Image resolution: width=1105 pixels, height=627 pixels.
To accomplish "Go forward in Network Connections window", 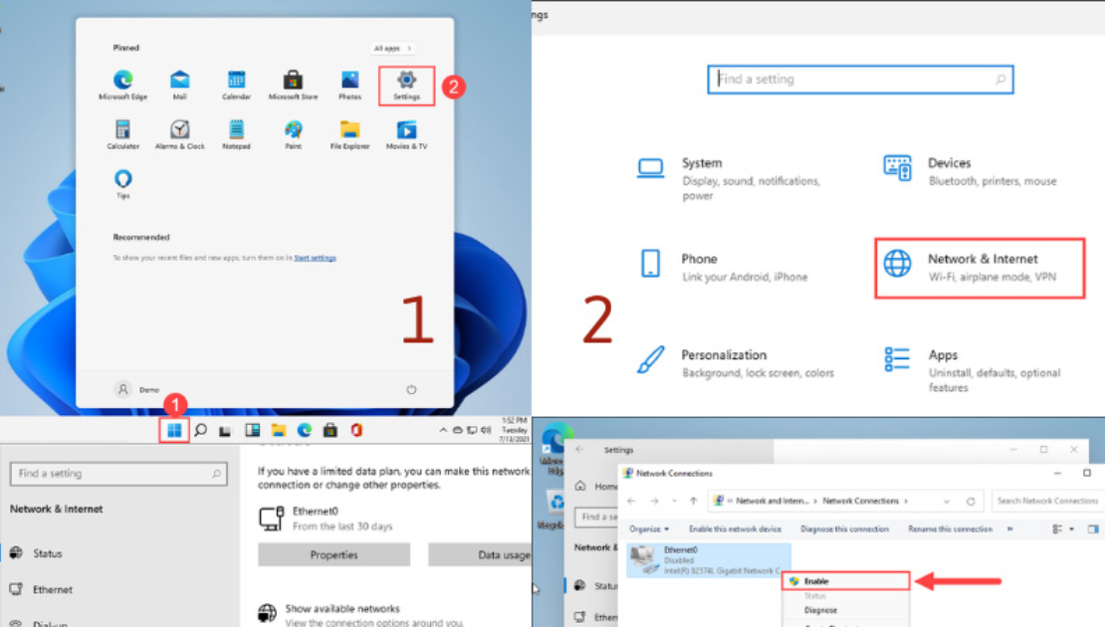I will (x=655, y=501).
